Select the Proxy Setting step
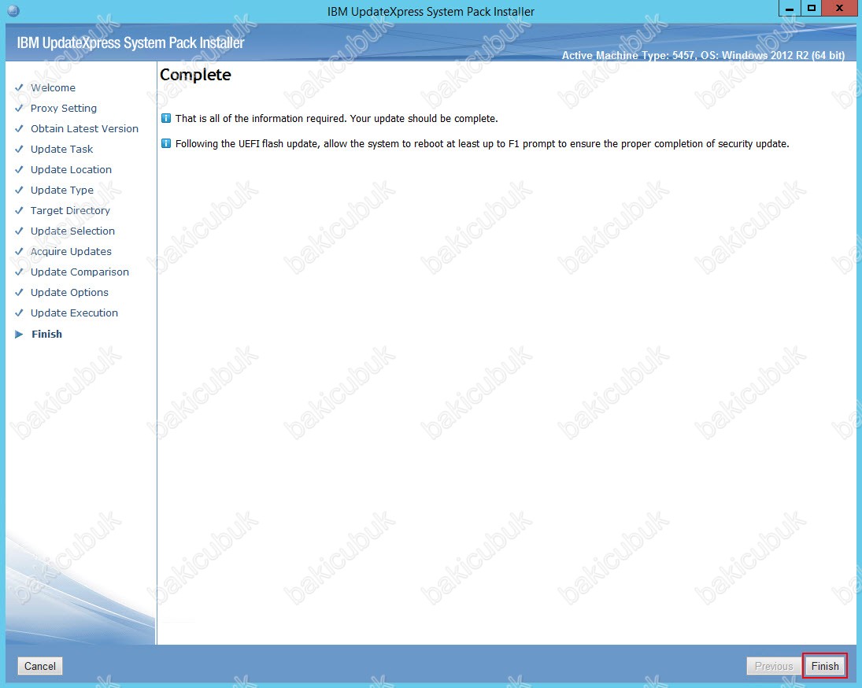Image resolution: width=862 pixels, height=688 pixels. [x=64, y=109]
